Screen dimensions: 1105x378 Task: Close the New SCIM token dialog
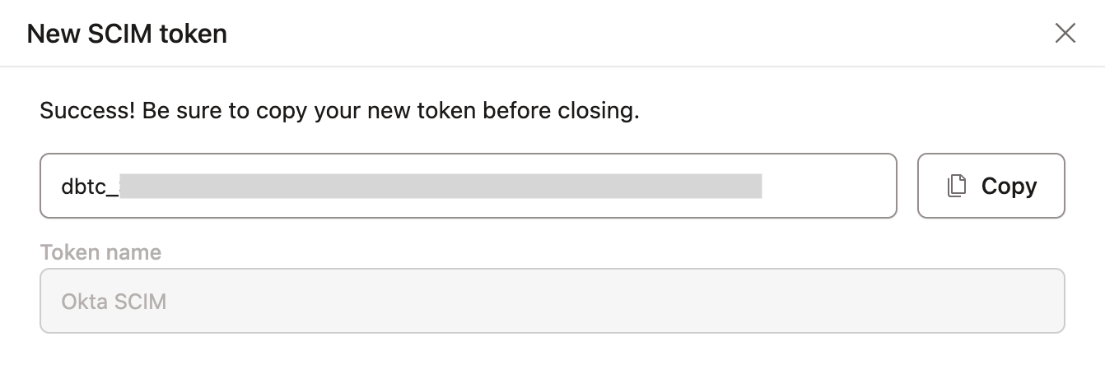tap(1065, 34)
